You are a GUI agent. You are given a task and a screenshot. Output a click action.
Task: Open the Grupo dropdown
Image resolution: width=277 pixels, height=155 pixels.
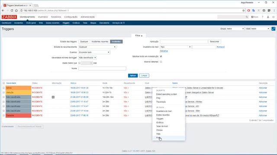[x=235, y=29]
